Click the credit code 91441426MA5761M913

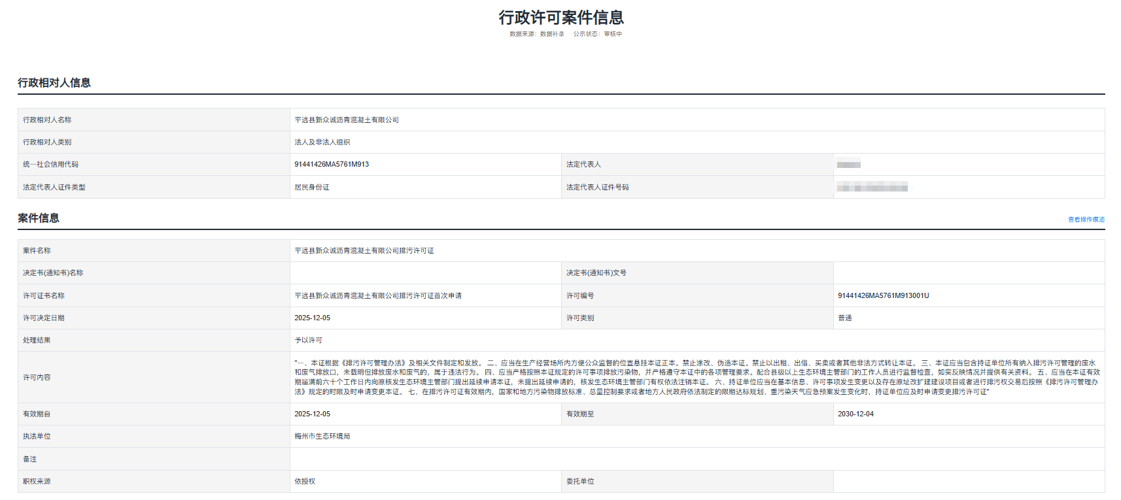click(x=332, y=165)
